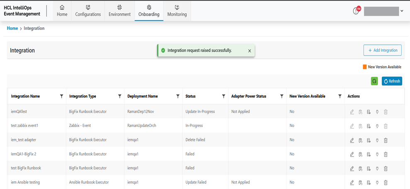This screenshot has width=410, height=189.
Task: Open the Integration Name column filter
Action: click(62, 96)
